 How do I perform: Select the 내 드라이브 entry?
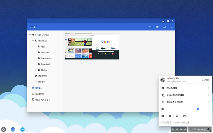tap(43, 41)
